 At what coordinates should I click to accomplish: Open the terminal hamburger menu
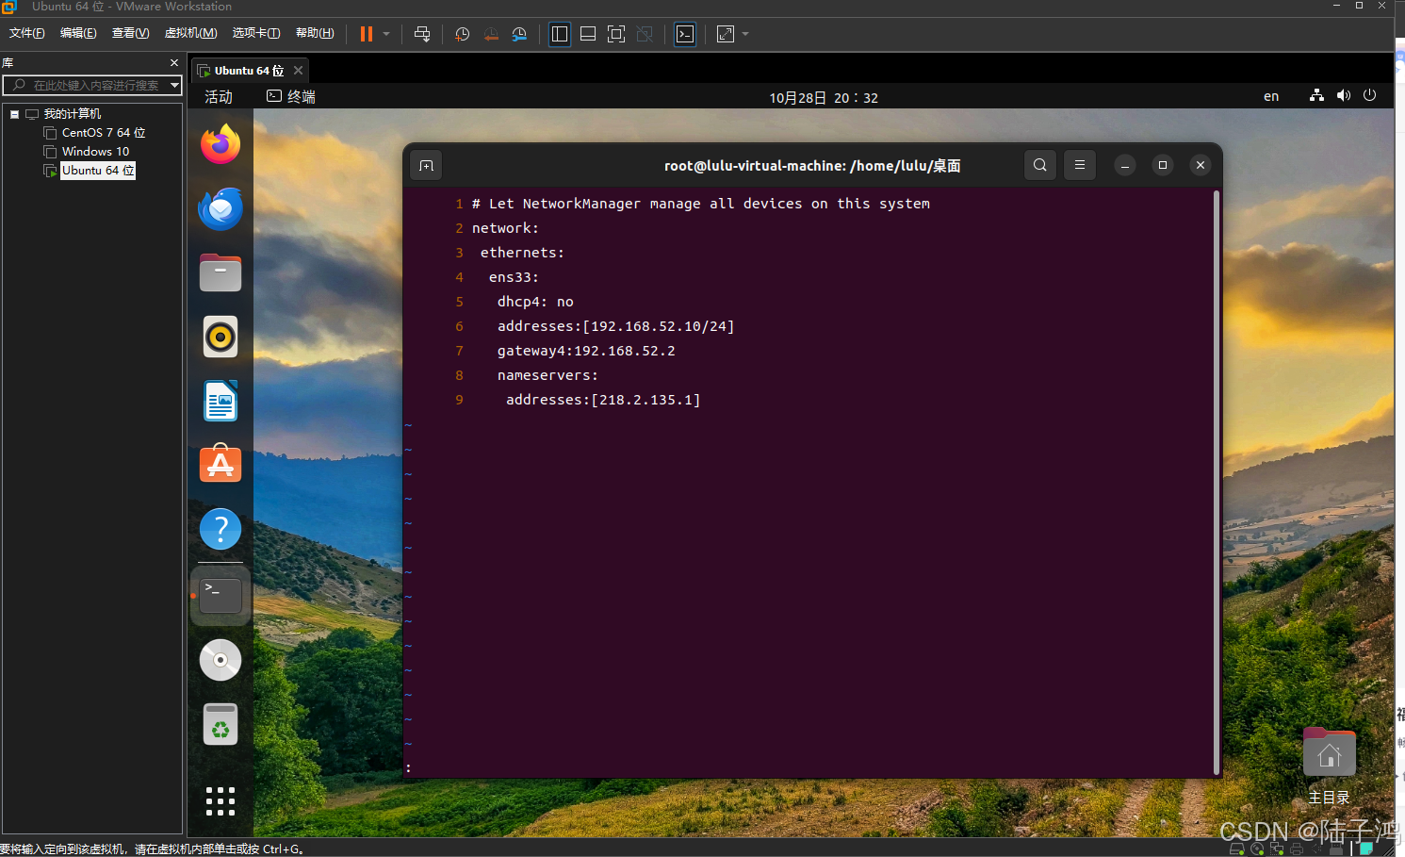pos(1079,164)
